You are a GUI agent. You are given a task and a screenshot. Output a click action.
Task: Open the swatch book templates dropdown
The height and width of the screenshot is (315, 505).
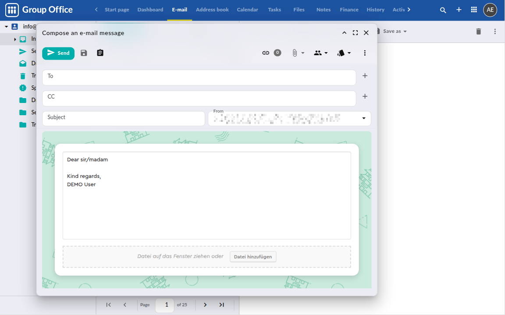(x=344, y=53)
